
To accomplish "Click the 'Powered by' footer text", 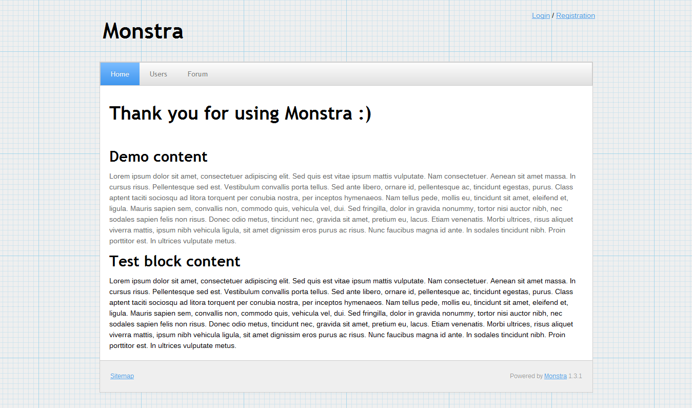I will (x=526, y=376).
